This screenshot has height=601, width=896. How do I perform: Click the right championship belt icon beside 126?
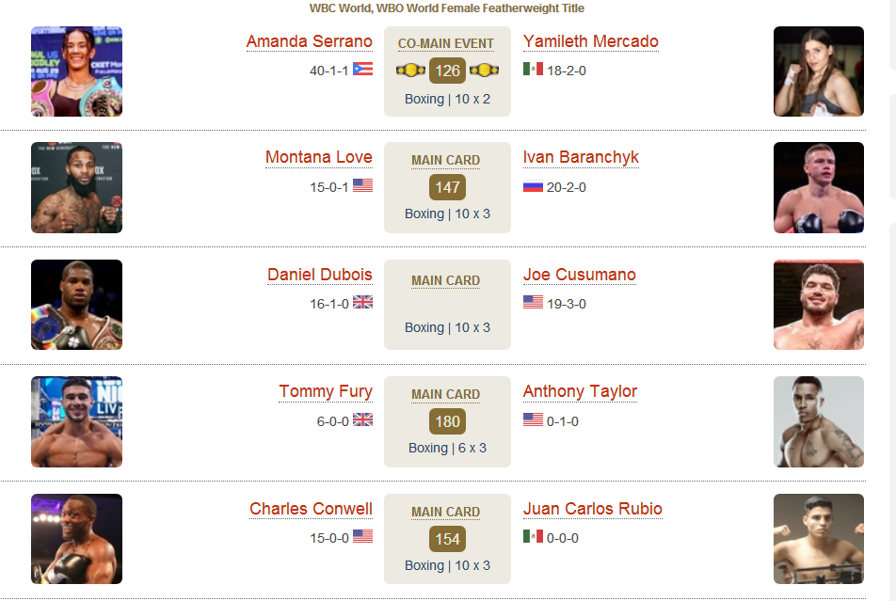[484, 71]
